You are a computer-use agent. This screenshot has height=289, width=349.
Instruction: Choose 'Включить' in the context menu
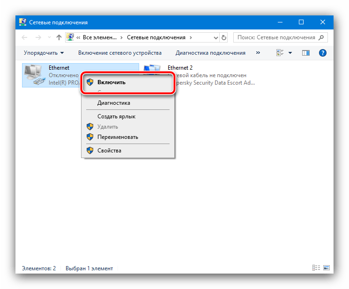tap(128, 82)
